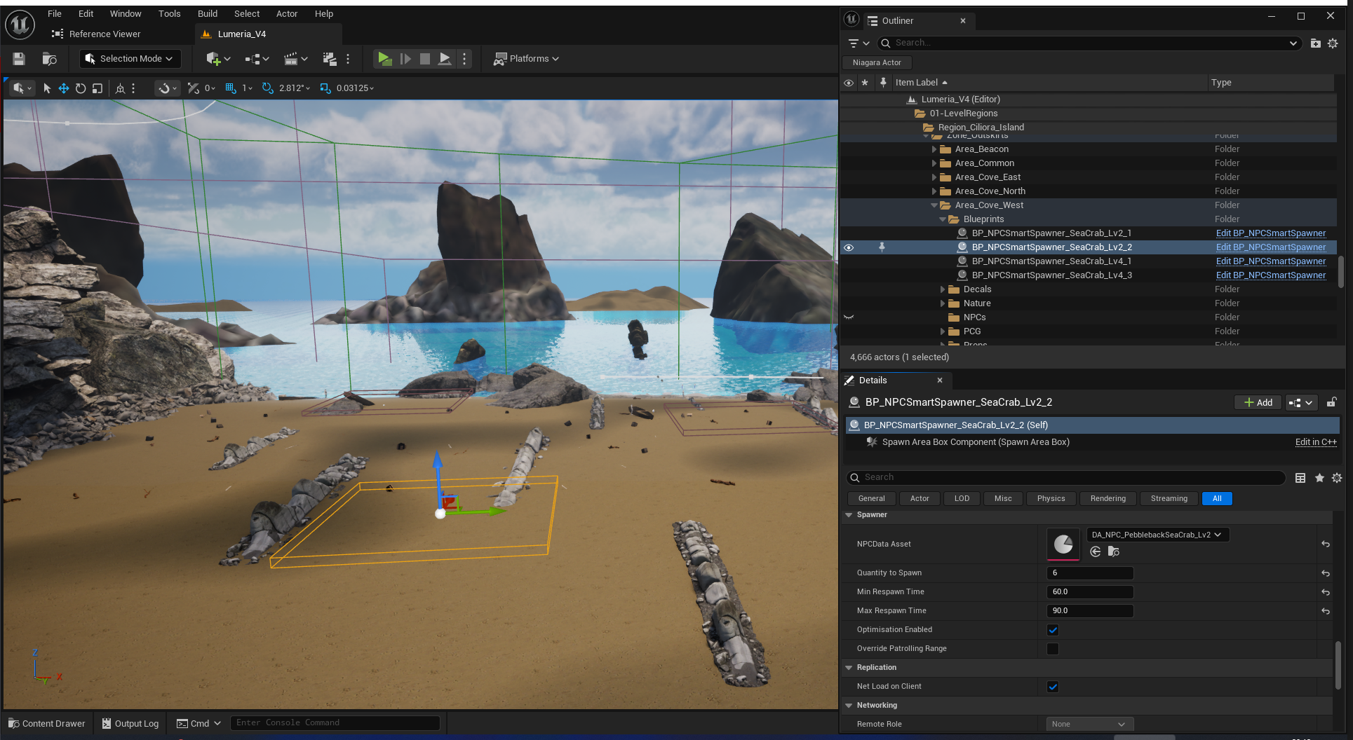Click the Add component button
Viewport: 1353px width, 740px height.
click(1258, 402)
